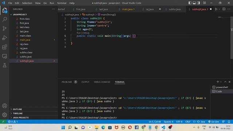This screenshot has height=131, width=233.
Task: Open the File menu
Action: [10, 3]
